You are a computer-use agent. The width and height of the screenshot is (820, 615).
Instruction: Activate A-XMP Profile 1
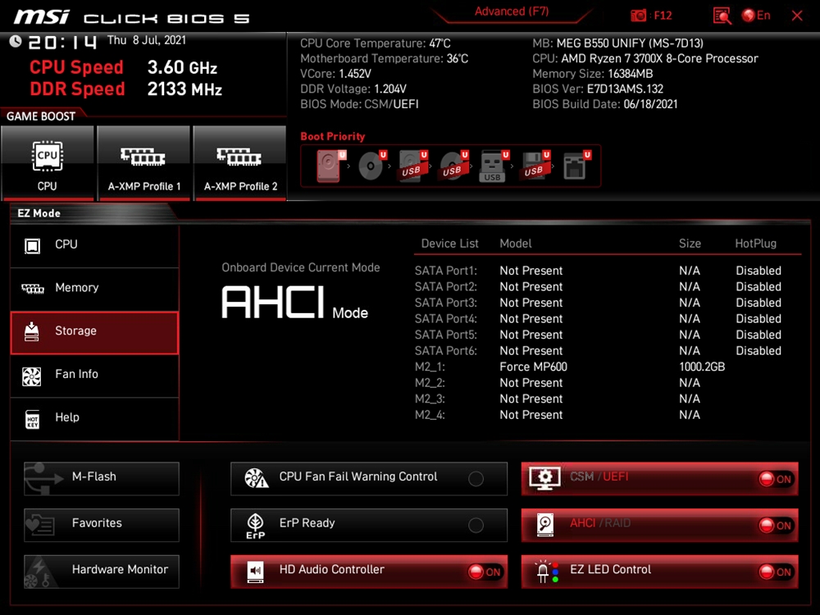point(143,162)
